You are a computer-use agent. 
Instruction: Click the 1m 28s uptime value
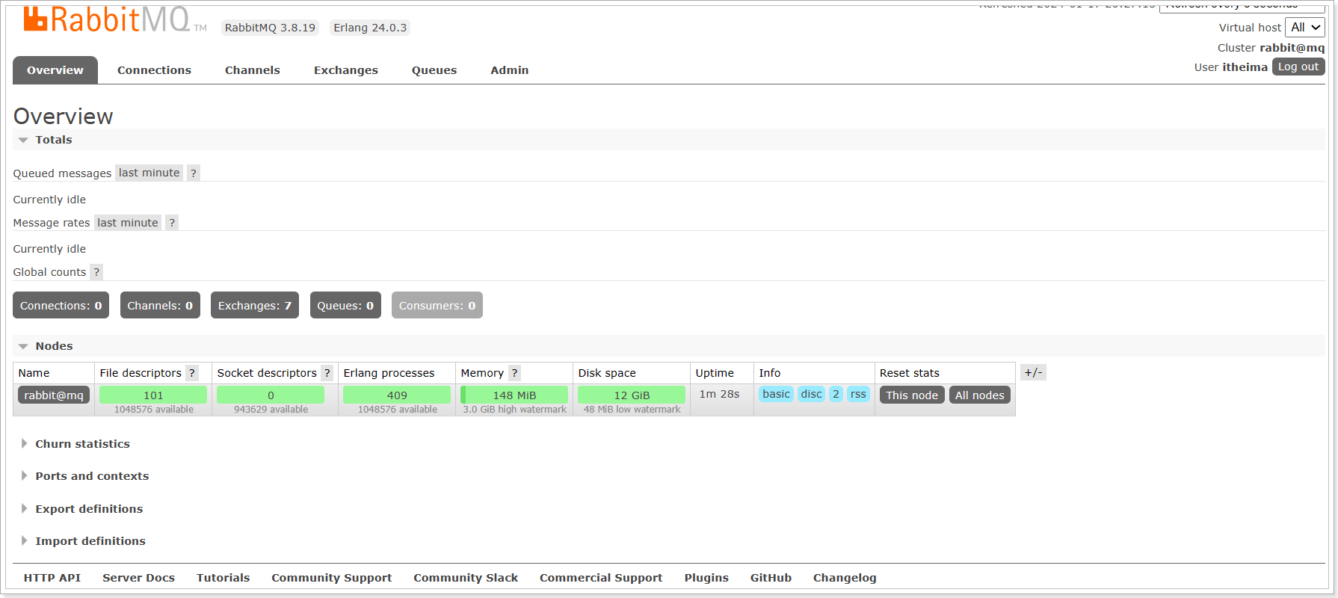[719, 394]
